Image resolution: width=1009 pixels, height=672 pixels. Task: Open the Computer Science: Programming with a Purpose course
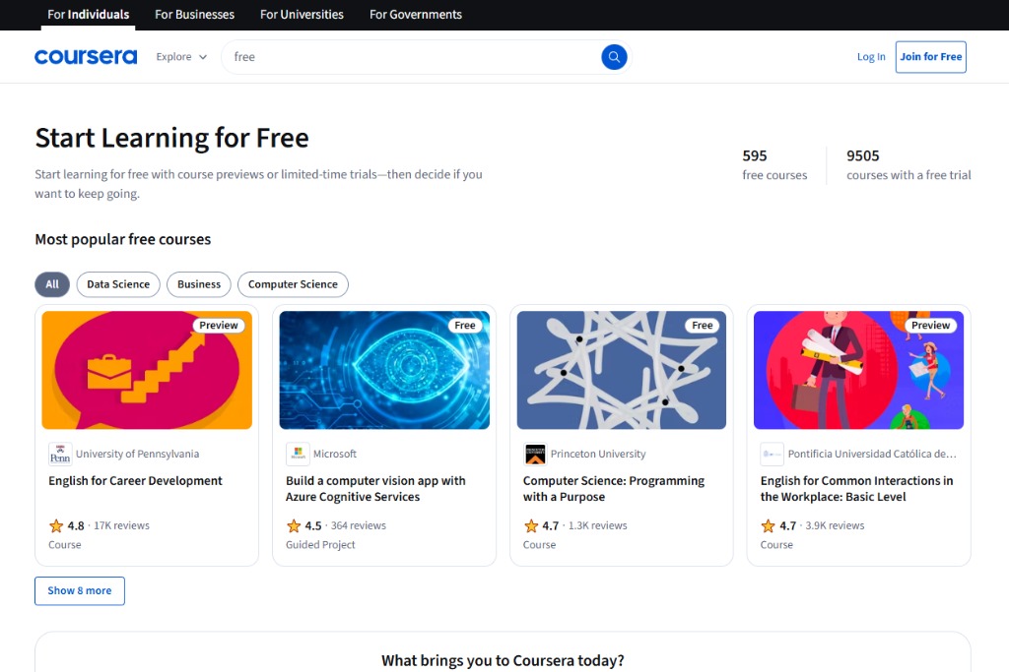coord(613,489)
